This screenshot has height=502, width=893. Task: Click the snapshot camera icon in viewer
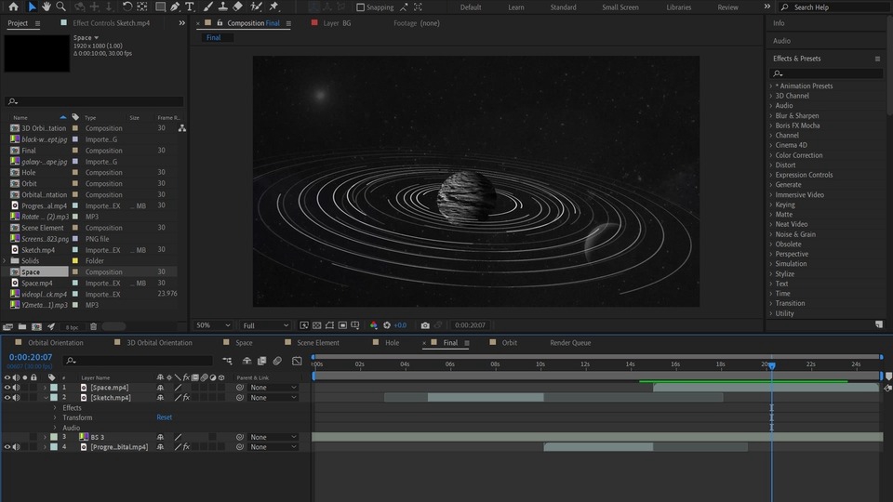coord(425,325)
